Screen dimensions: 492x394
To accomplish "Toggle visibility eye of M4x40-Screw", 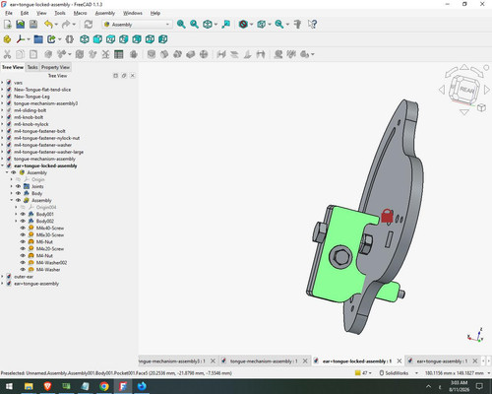I will coord(23,228).
